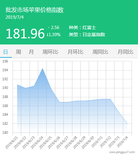Click the y-axis value 190
Viewport: 138px width, 156px height.
pos(5,88)
